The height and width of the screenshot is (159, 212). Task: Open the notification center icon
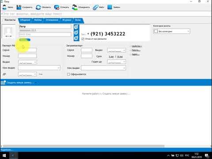pyautogui.click(x=207, y=155)
